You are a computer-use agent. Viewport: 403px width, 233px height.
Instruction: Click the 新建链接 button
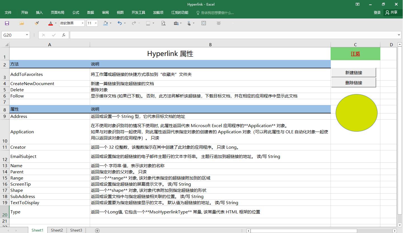coord(353,72)
